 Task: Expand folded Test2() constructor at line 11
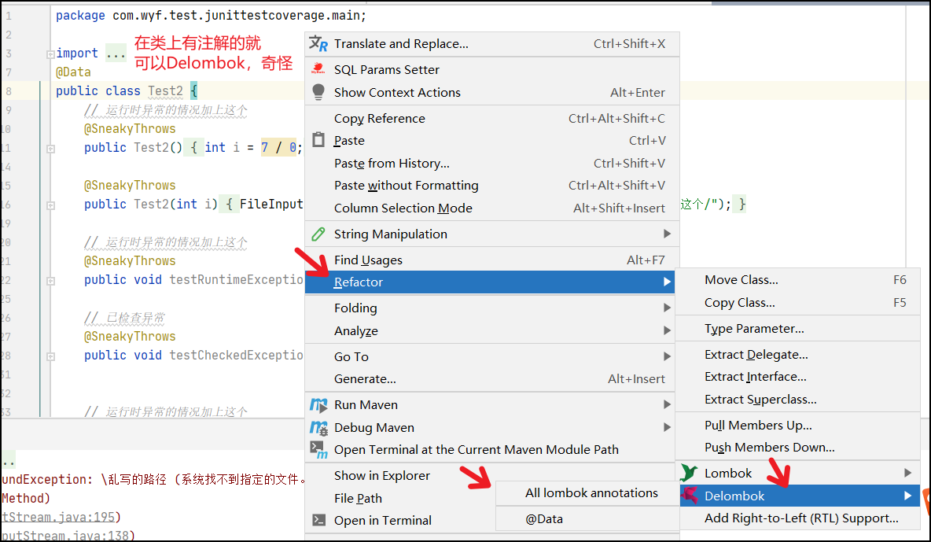[x=51, y=149]
